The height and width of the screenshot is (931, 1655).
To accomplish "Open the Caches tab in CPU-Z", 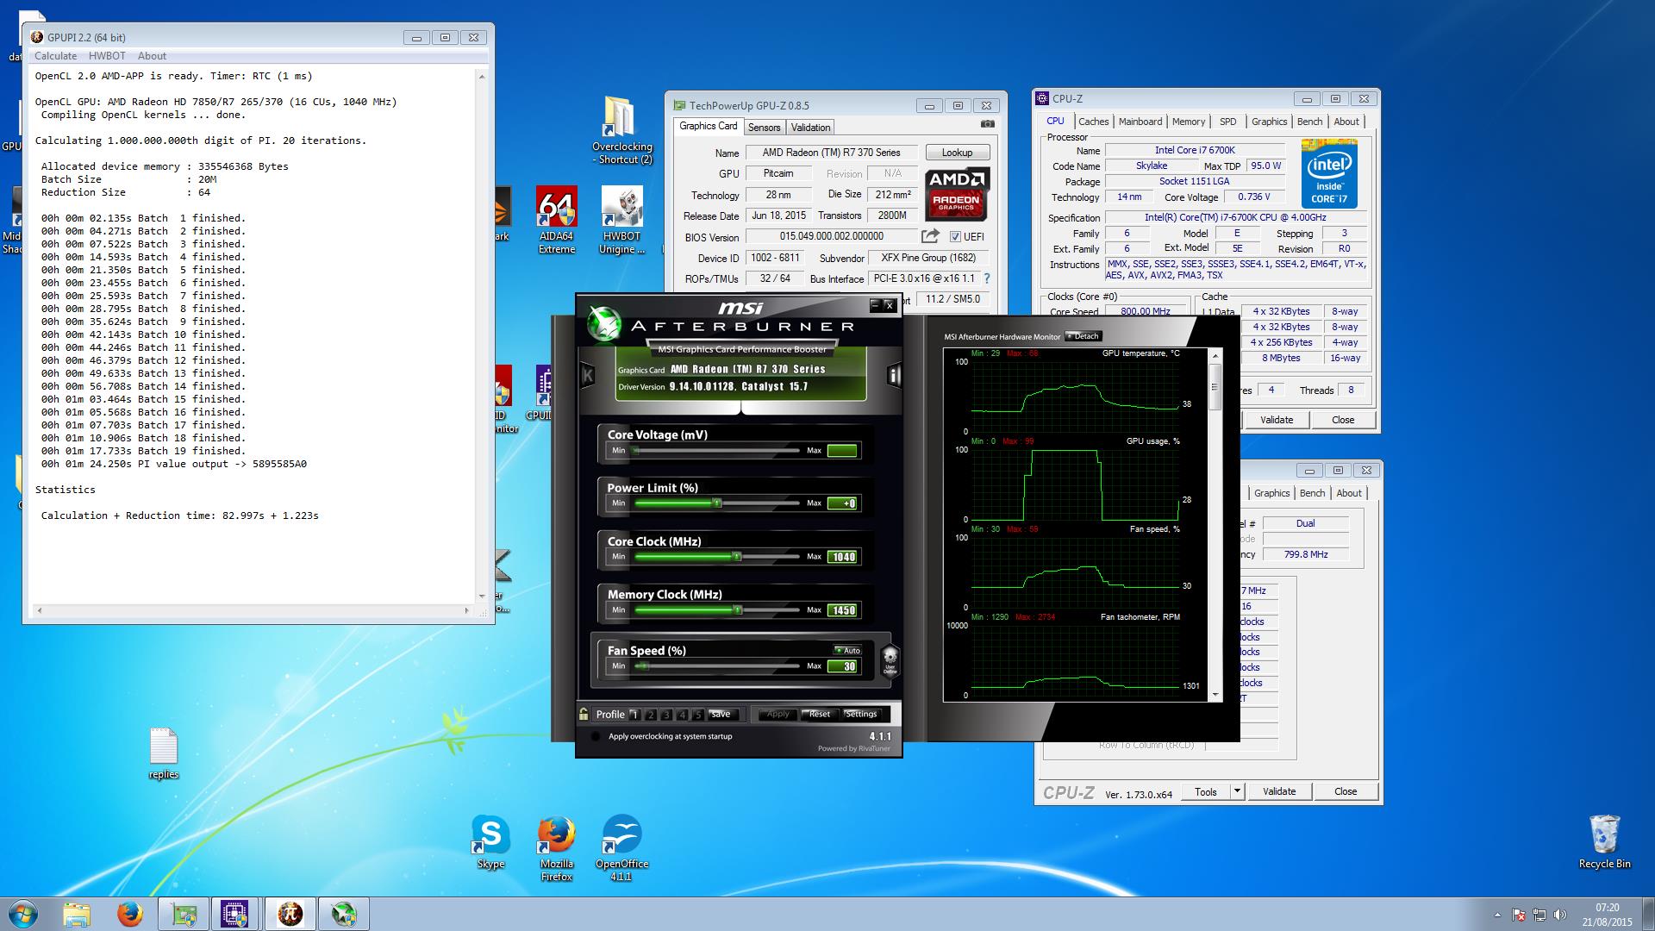I will coord(1093,122).
